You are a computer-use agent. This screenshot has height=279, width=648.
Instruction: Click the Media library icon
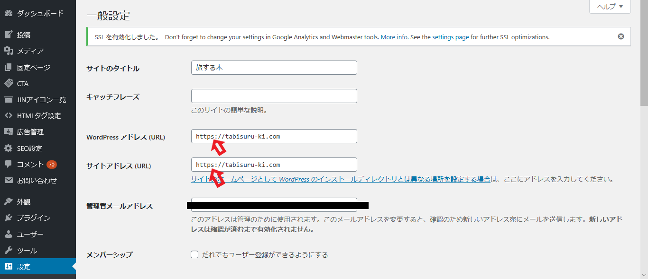(9, 51)
